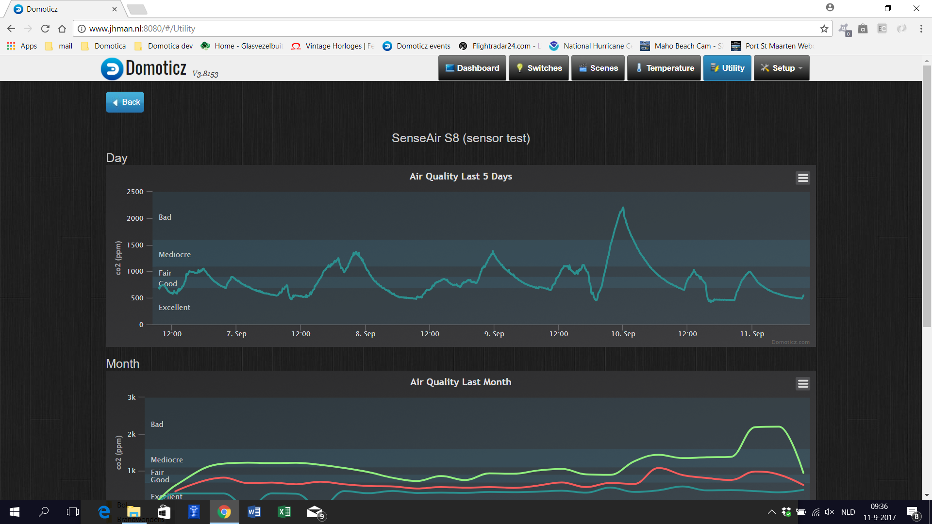Open the Domotica bookmark folder

click(x=103, y=46)
